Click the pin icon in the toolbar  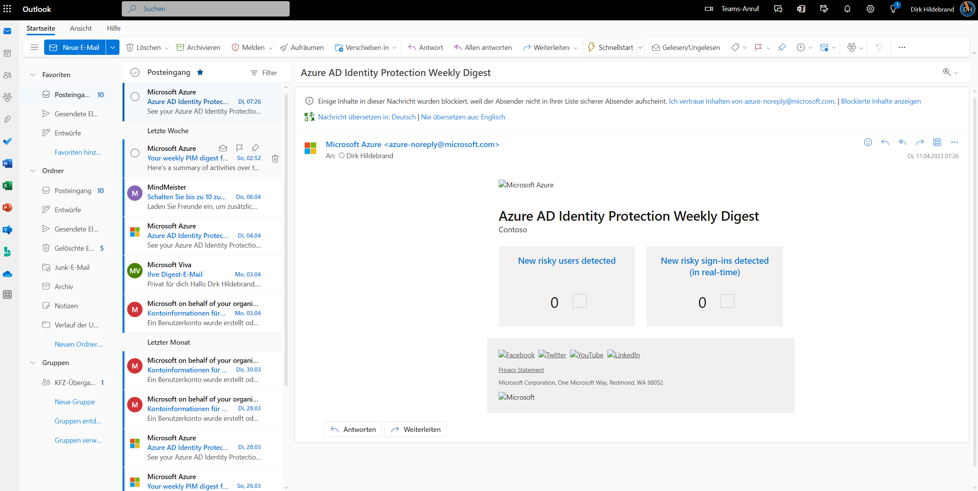(x=782, y=48)
